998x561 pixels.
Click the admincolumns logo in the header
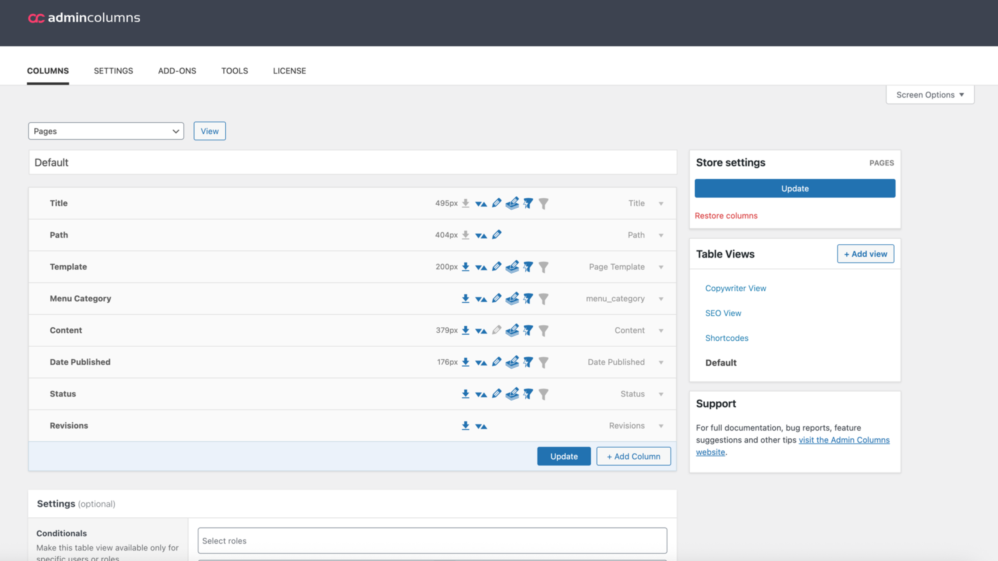(84, 18)
